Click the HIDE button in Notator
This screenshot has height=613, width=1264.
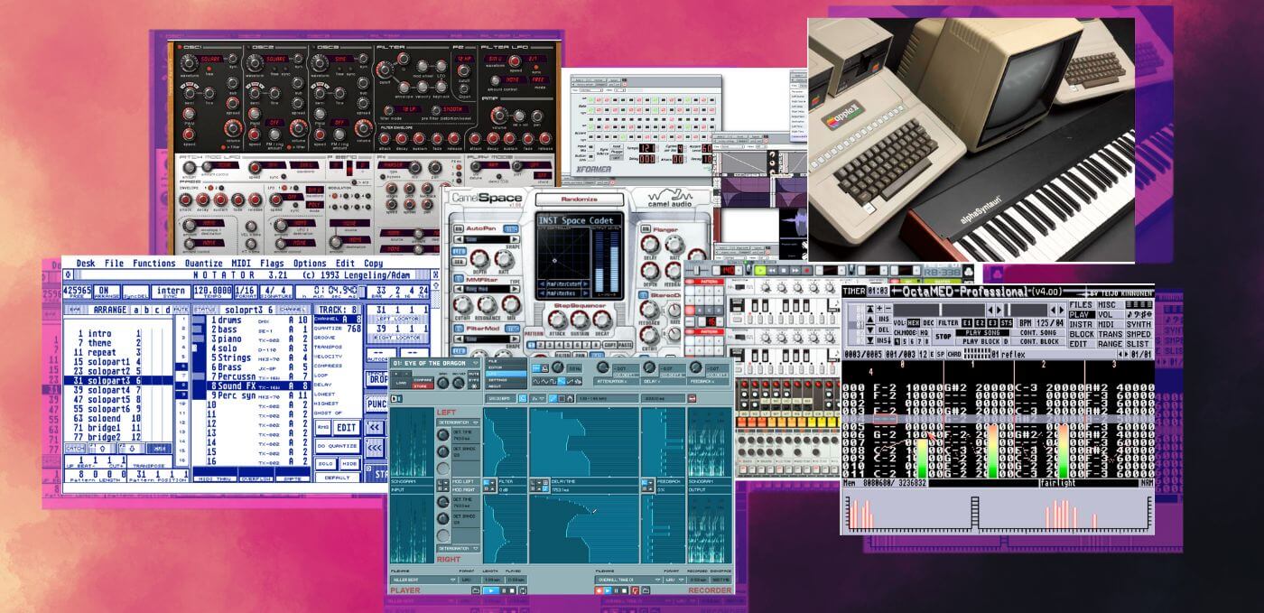click(x=349, y=463)
